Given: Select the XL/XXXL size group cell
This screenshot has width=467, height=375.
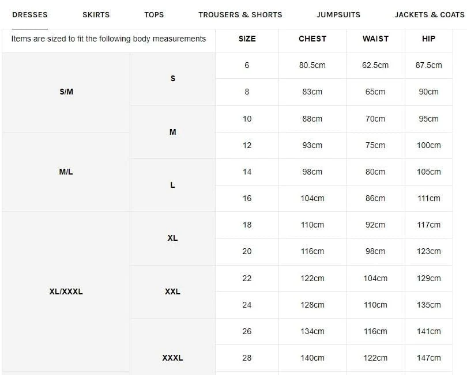Looking at the screenshot, I should pos(66,291).
